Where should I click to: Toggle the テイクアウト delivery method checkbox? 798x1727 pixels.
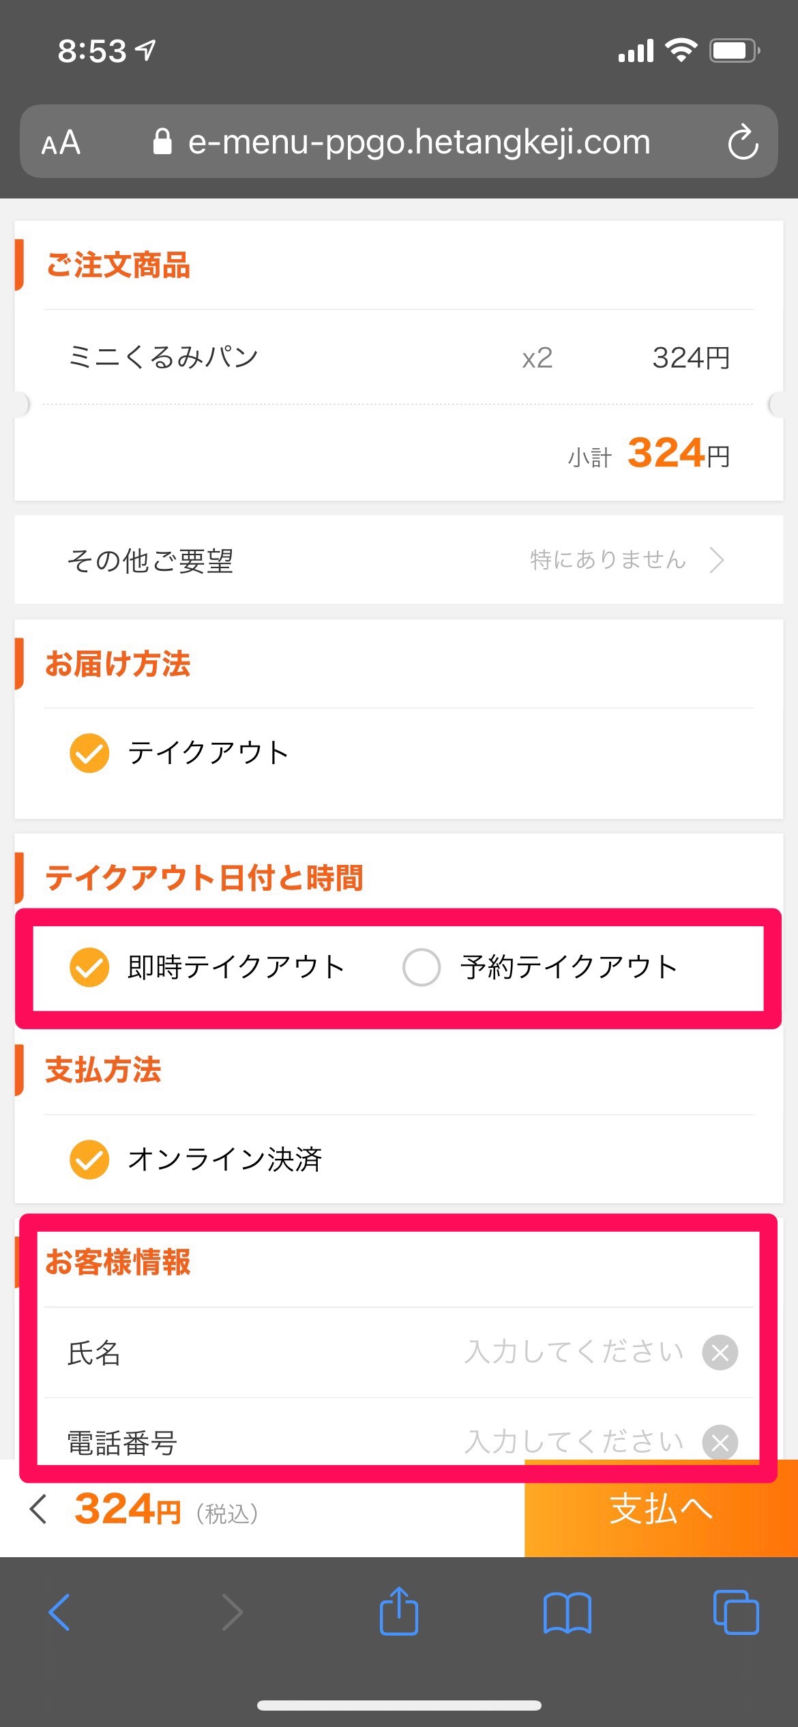89,753
